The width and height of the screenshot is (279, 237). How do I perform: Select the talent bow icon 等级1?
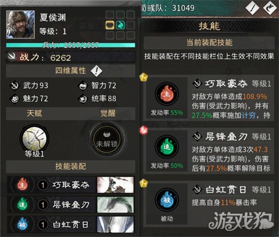click(x=35, y=139)
